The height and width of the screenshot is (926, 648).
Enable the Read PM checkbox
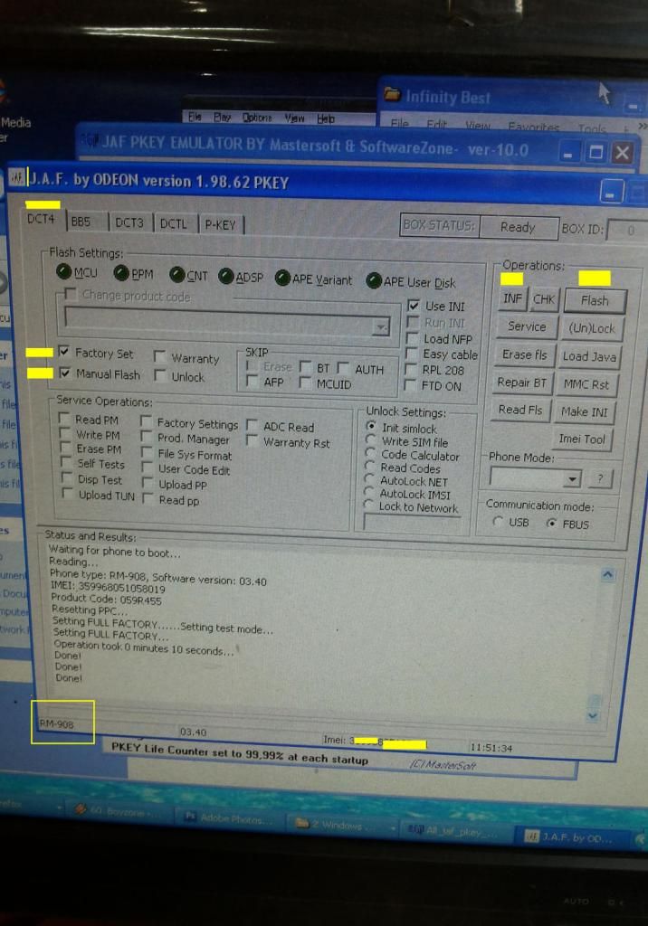coord(65,419)
